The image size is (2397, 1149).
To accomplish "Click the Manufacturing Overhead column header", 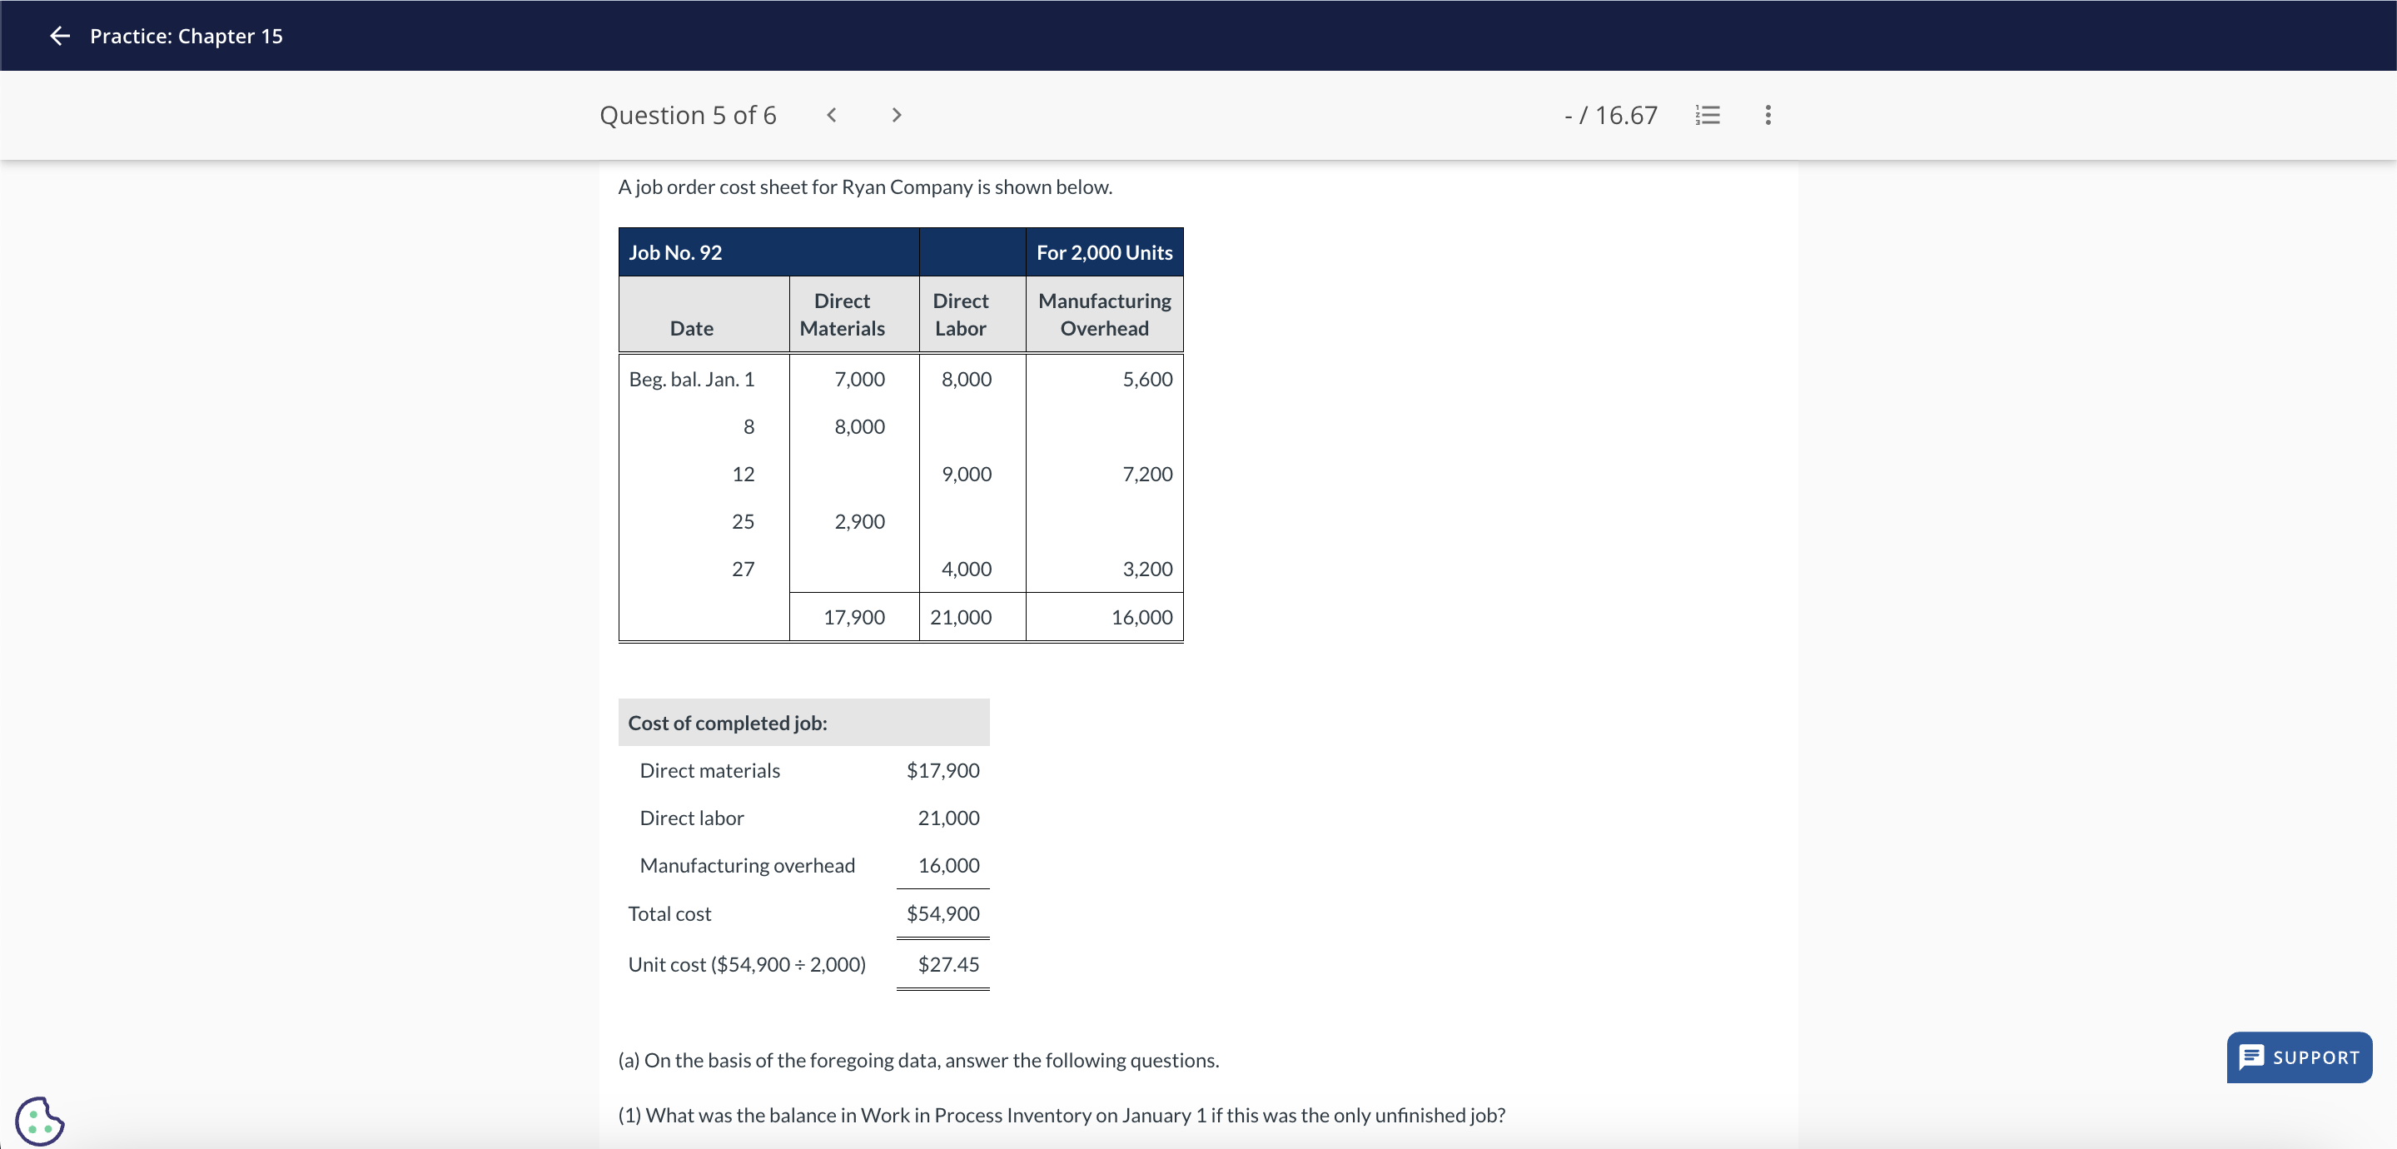I will 1104,314.
